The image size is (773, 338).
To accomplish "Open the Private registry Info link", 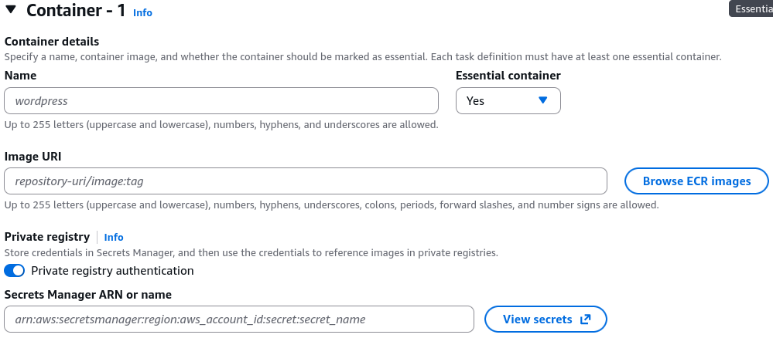I will point(114,237).
